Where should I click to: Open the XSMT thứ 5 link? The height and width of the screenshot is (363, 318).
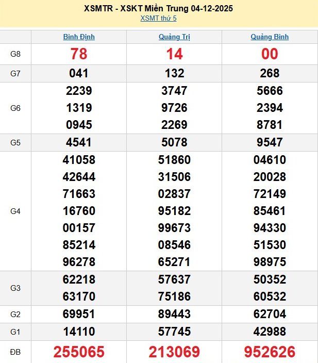click(x=159, y=19)
